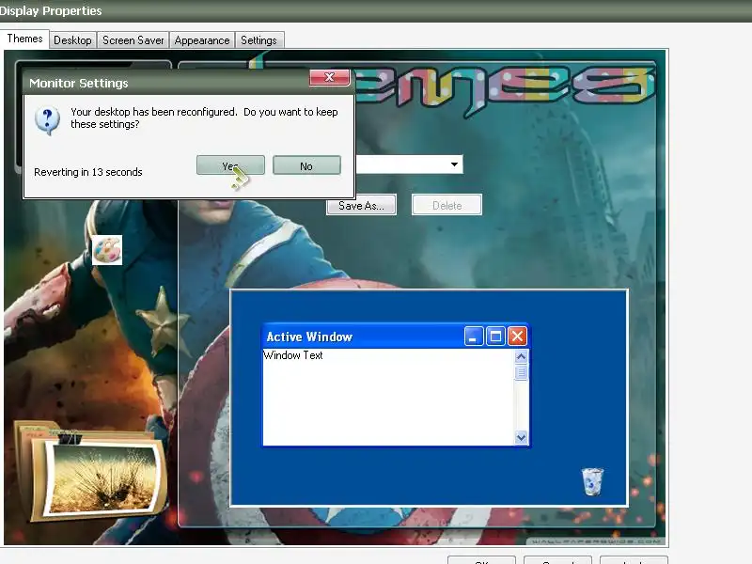The width and height of the screenshot is (752, 564).
Task: Open the Settings tab
Action: pos(259,40)
